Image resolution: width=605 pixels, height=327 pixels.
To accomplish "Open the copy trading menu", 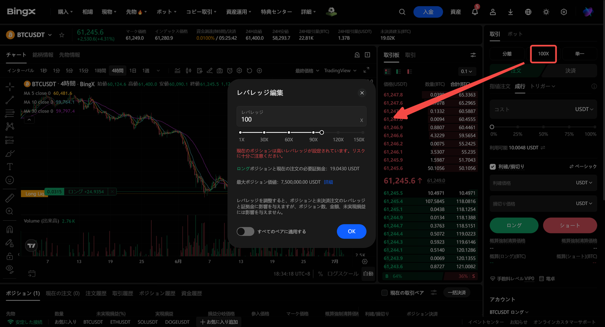I will (x=201, y=12).
